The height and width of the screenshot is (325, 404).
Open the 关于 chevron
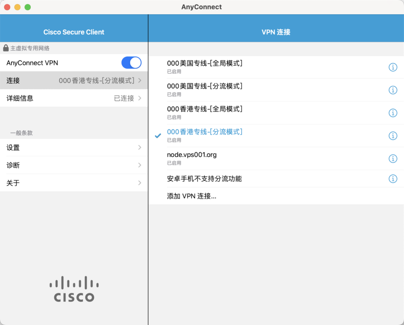pos(140,183)
